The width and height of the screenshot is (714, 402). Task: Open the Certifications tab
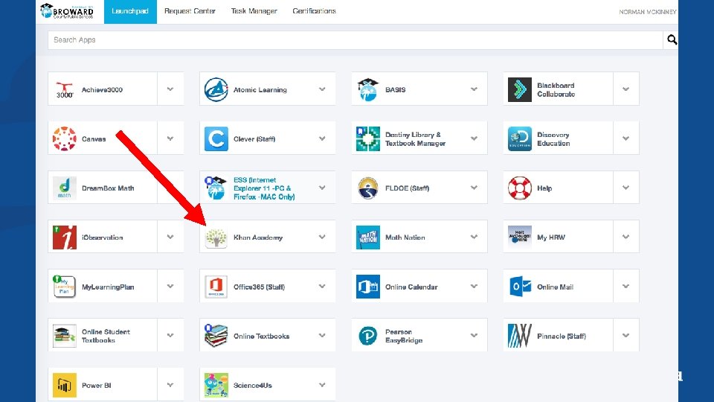coord(314,11)
